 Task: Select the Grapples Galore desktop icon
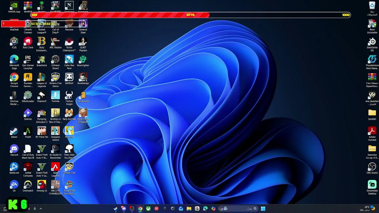pyautogui.click(x=55, y=134)
